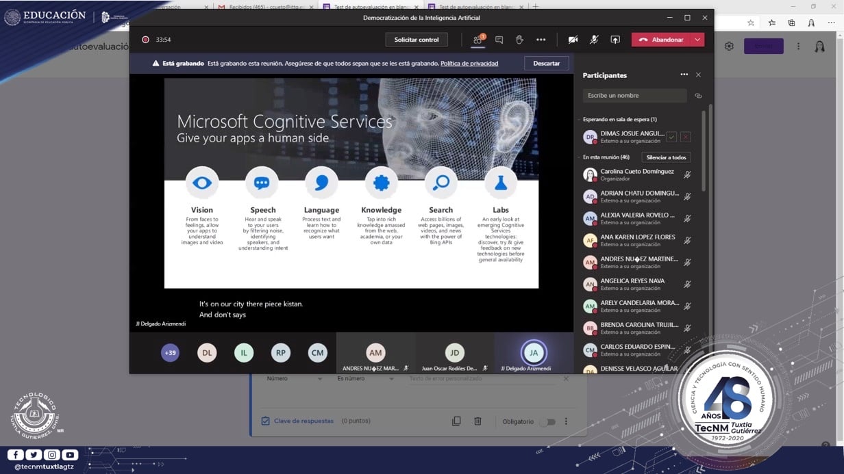Select the RP participant avatar
Image resolution: width=844 pixels, height=474 pixels.
click(281, 353)
